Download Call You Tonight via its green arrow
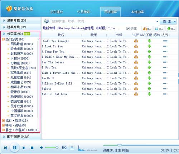 click(149, 41)
